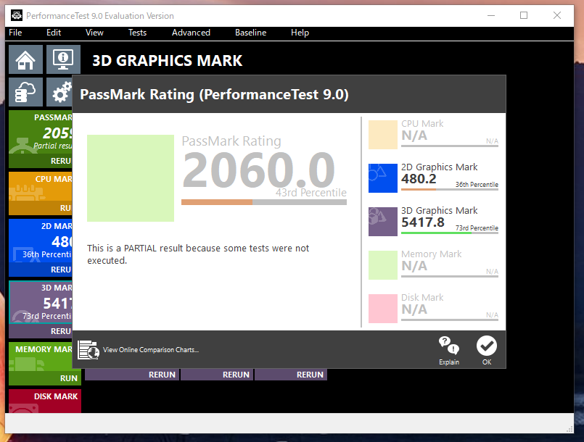Click the first RERUN button below dialog

pos(132,375)
